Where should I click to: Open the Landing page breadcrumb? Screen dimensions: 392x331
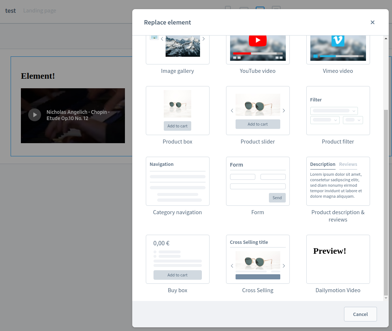[39, 10]
